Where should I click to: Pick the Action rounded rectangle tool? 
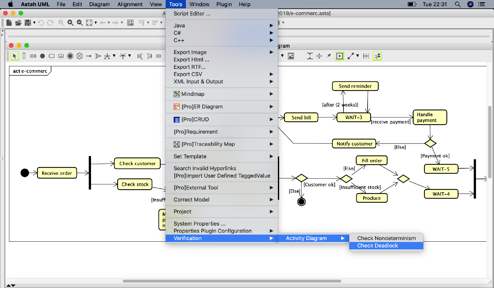[x=51, y=56]
